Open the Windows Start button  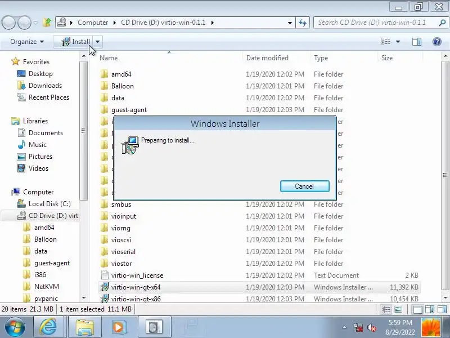[15, 327]
